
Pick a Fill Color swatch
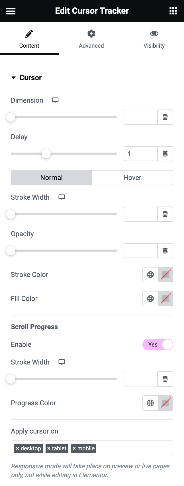tap(165, 299)
